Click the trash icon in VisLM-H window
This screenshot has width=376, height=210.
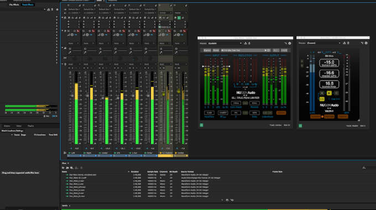click(348, 43)
